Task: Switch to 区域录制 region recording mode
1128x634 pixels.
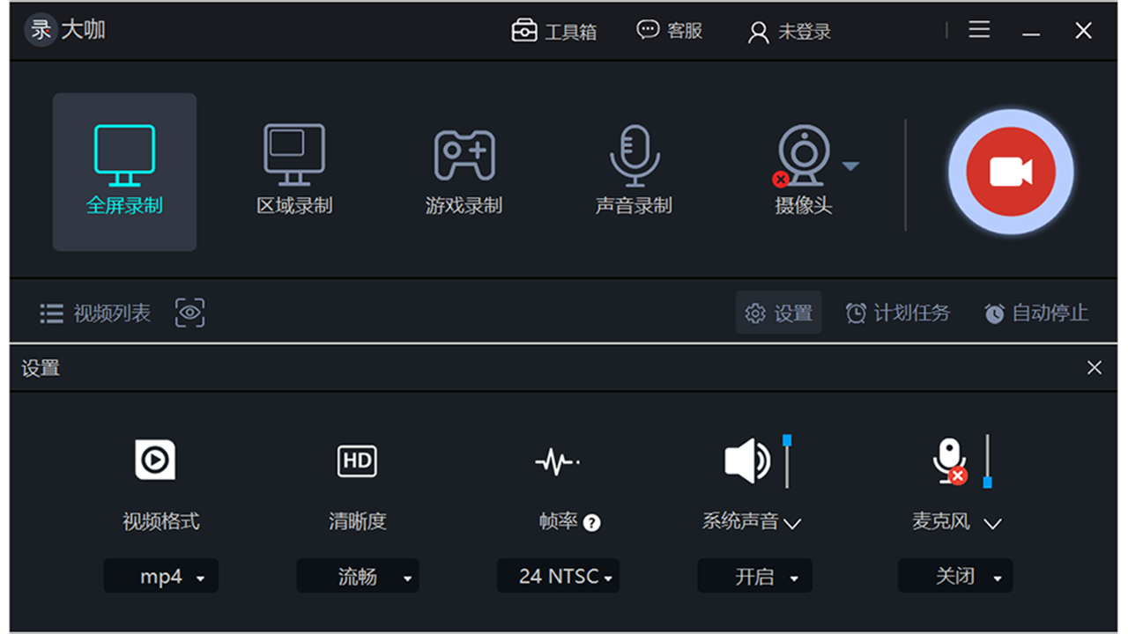Action: 293,172
